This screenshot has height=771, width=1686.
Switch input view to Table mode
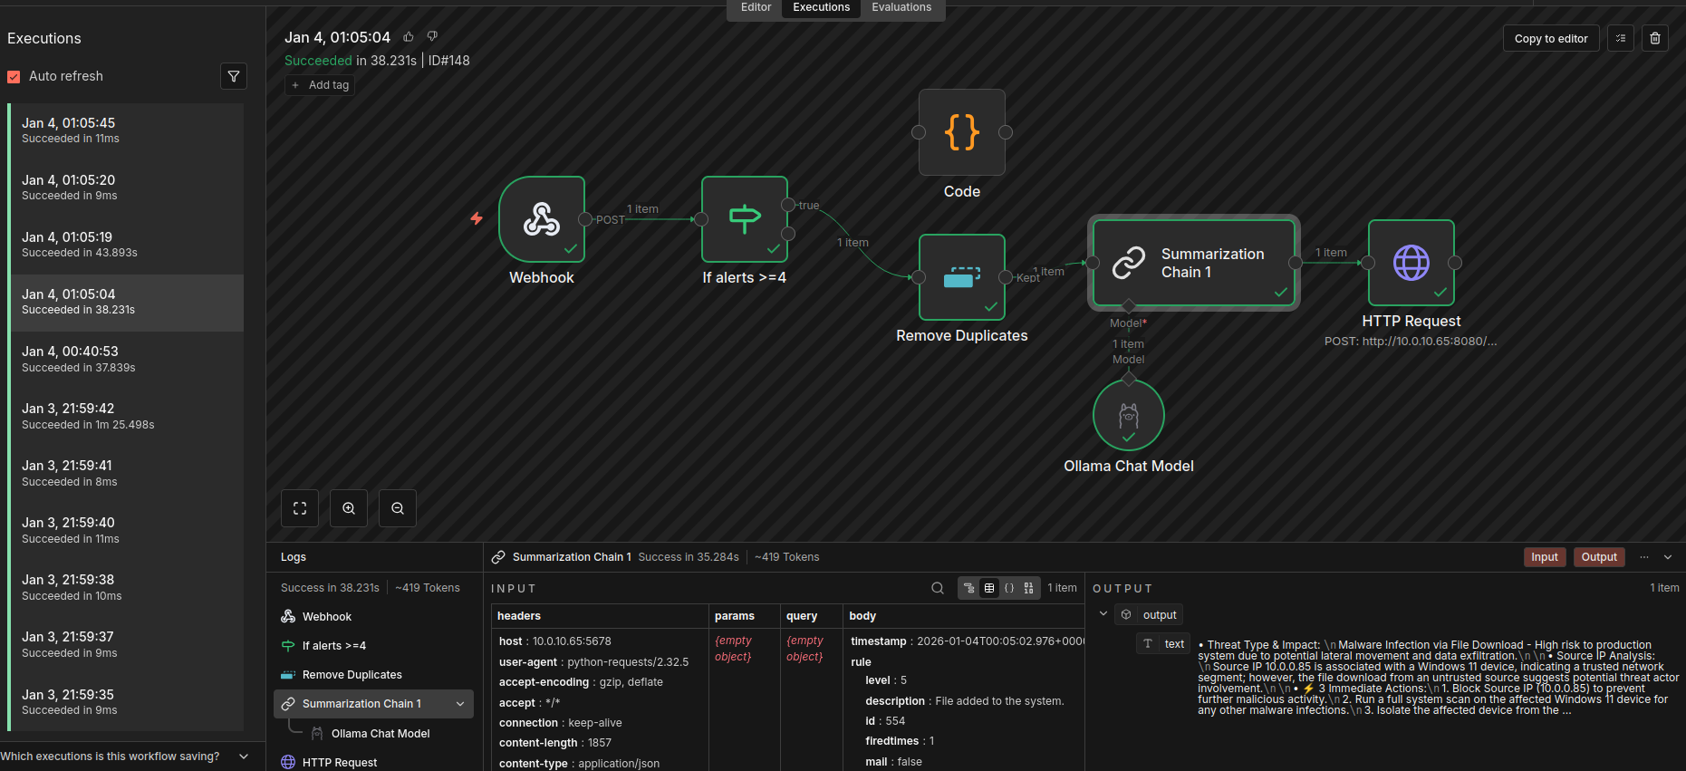click(x=989, y=588)
